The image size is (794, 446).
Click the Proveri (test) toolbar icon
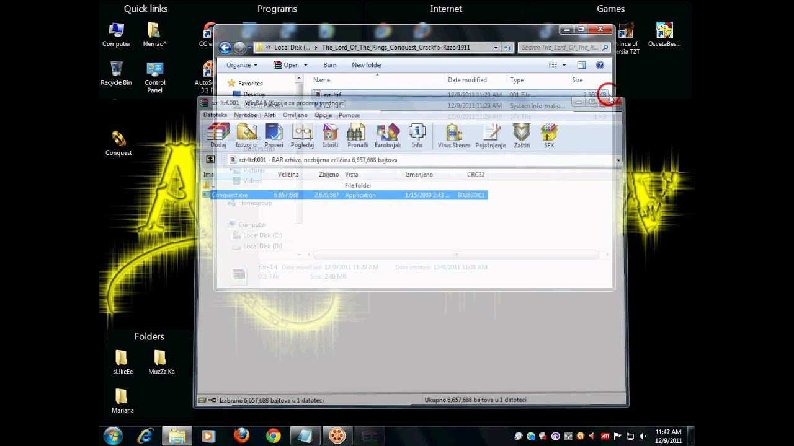click(274, 136)
